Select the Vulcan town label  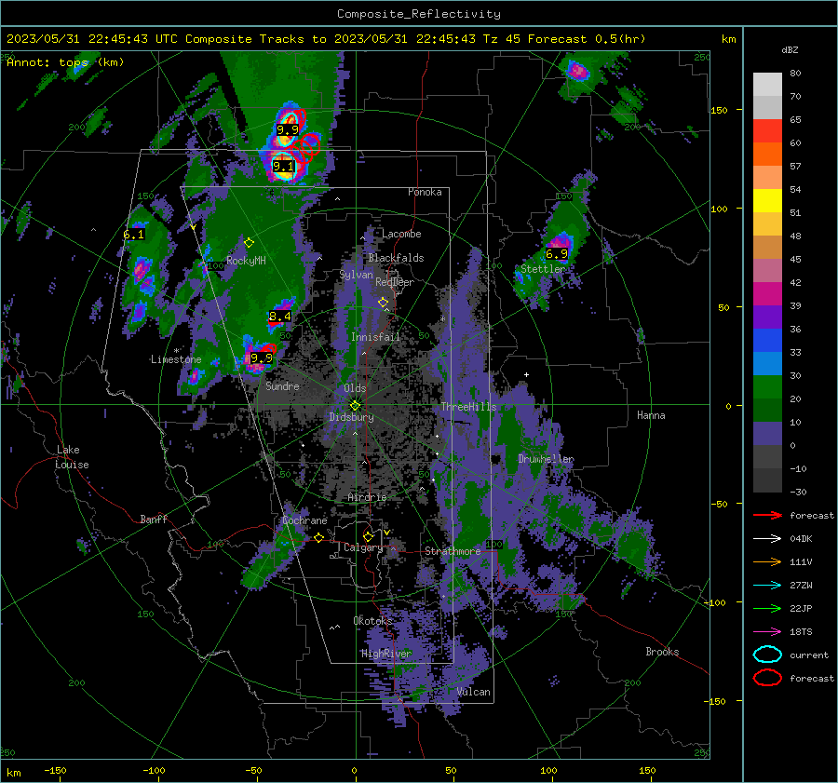(x=474, y=692)
